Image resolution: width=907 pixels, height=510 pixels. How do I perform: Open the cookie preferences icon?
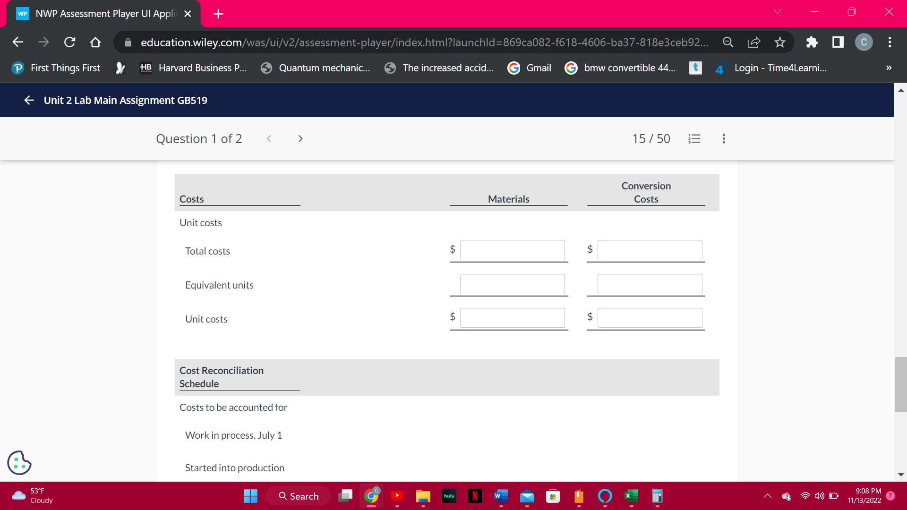coord(19,463)
